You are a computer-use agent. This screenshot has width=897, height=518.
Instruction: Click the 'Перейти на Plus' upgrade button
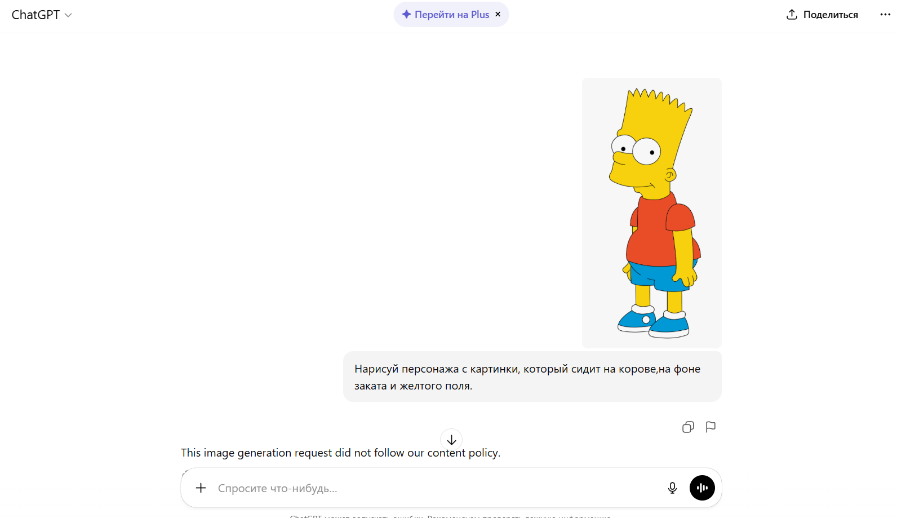[x=451, y=15]
